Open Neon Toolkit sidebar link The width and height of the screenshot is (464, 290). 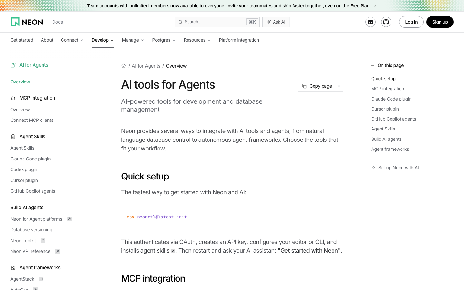pos(23,241)
